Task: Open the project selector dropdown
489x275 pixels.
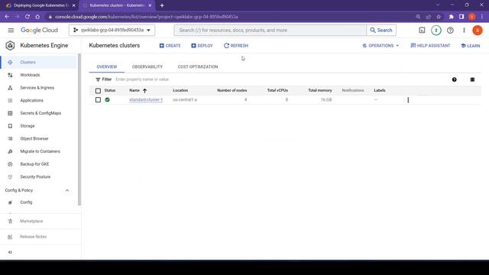Action: [x=112, y=31]
